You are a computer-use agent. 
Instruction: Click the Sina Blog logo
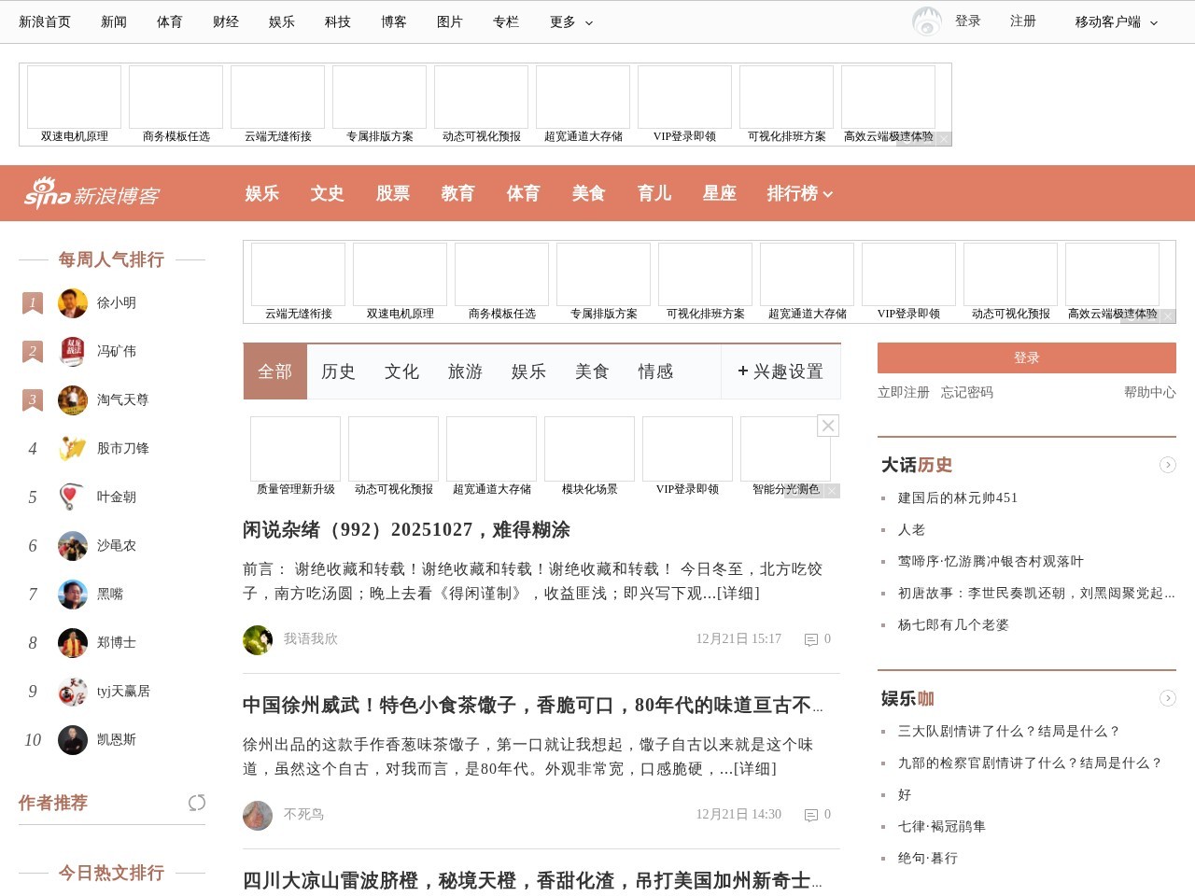[x=91, y=193]
